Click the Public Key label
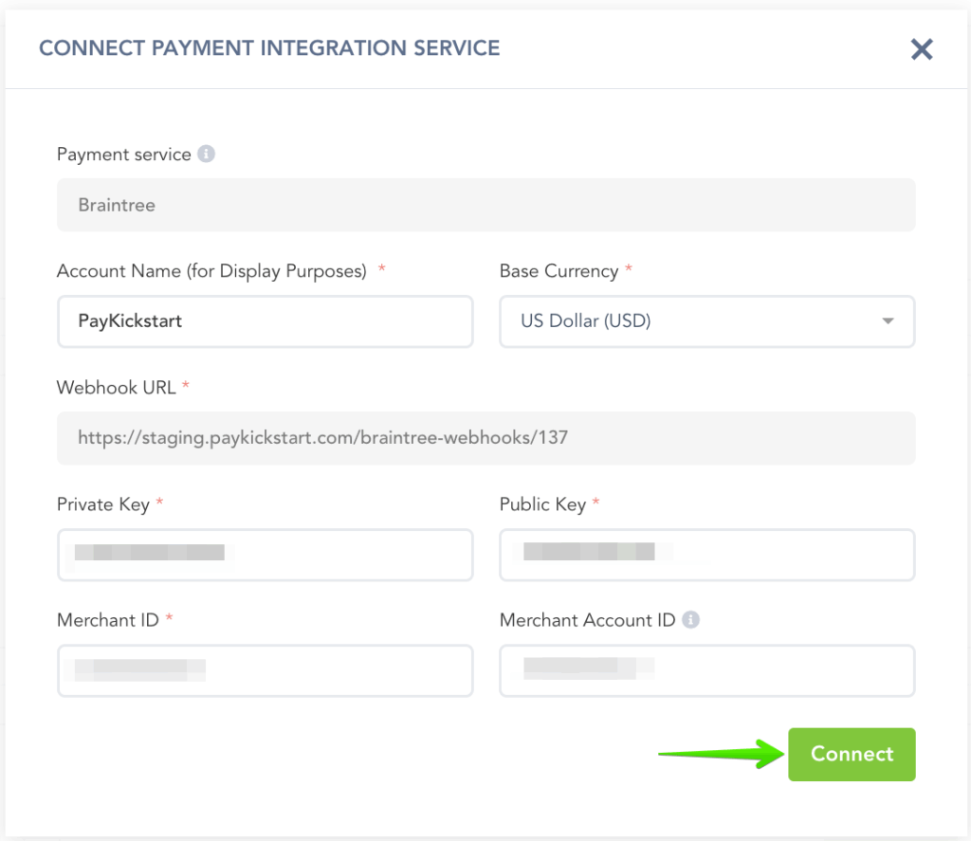The image size is (971, 841). pos(542,504)
